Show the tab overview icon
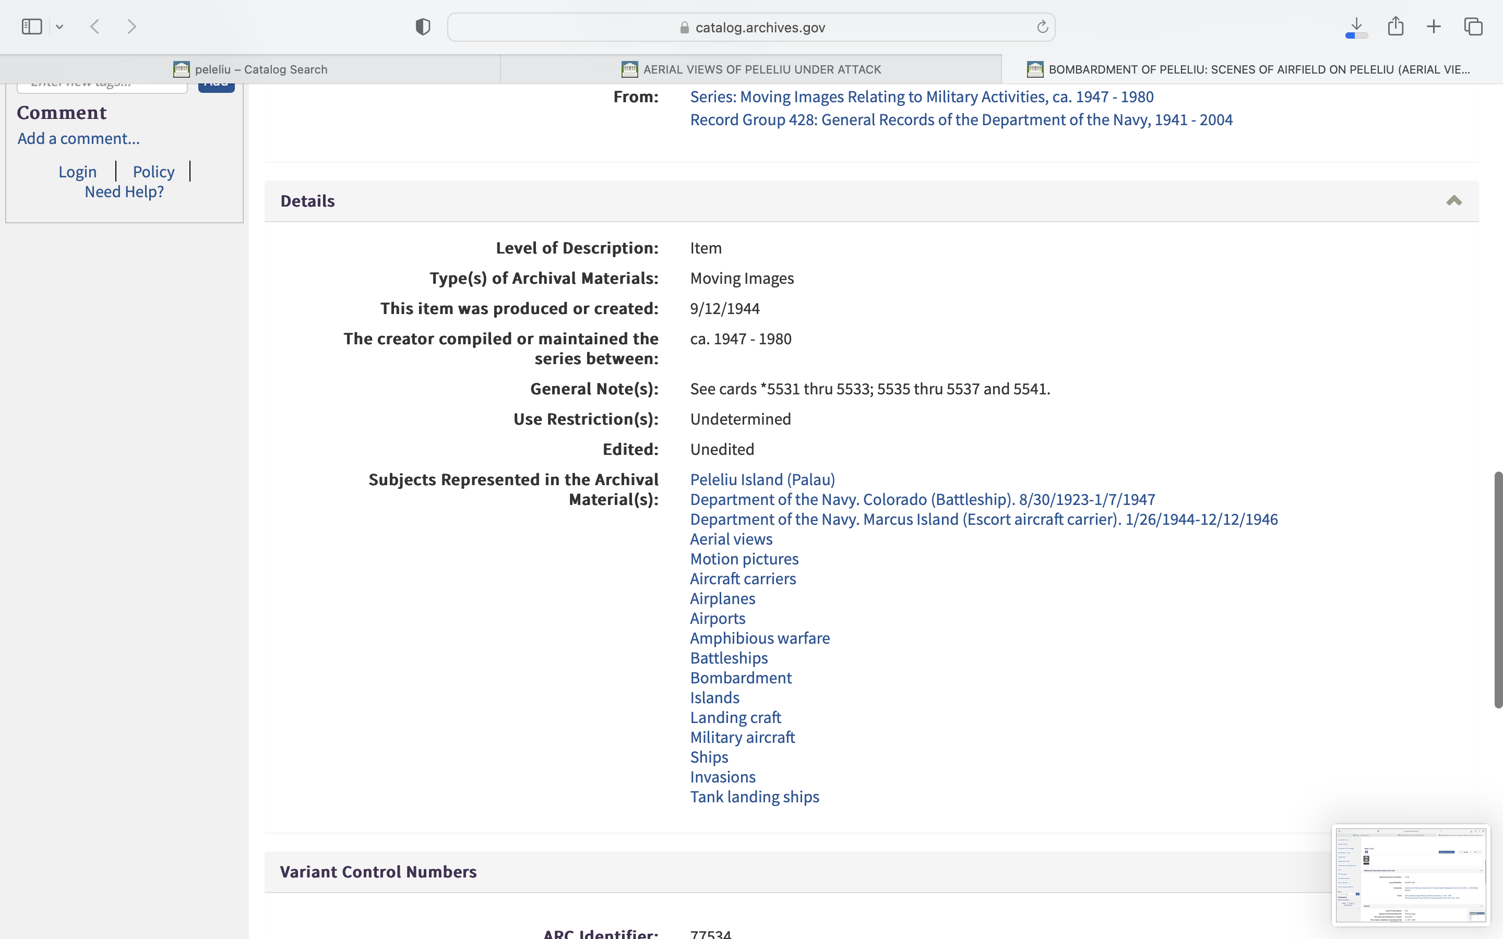Screen dimensions: 1503x939 1473,27
